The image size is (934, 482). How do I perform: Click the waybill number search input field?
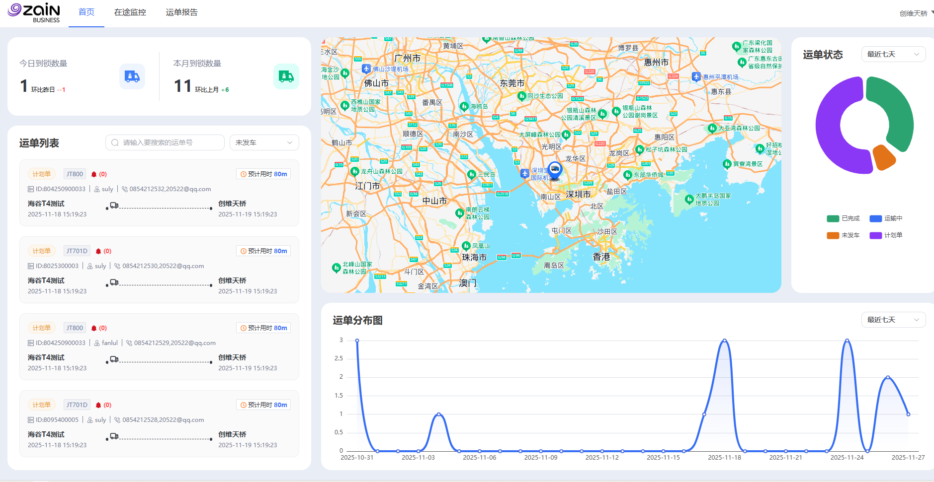[x=170, y=143]
